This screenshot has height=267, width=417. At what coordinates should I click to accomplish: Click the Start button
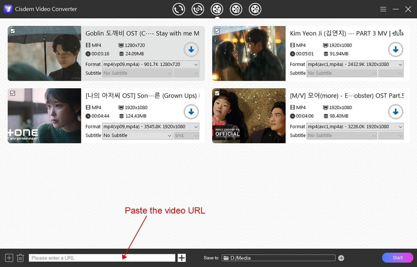coord(397,257)
